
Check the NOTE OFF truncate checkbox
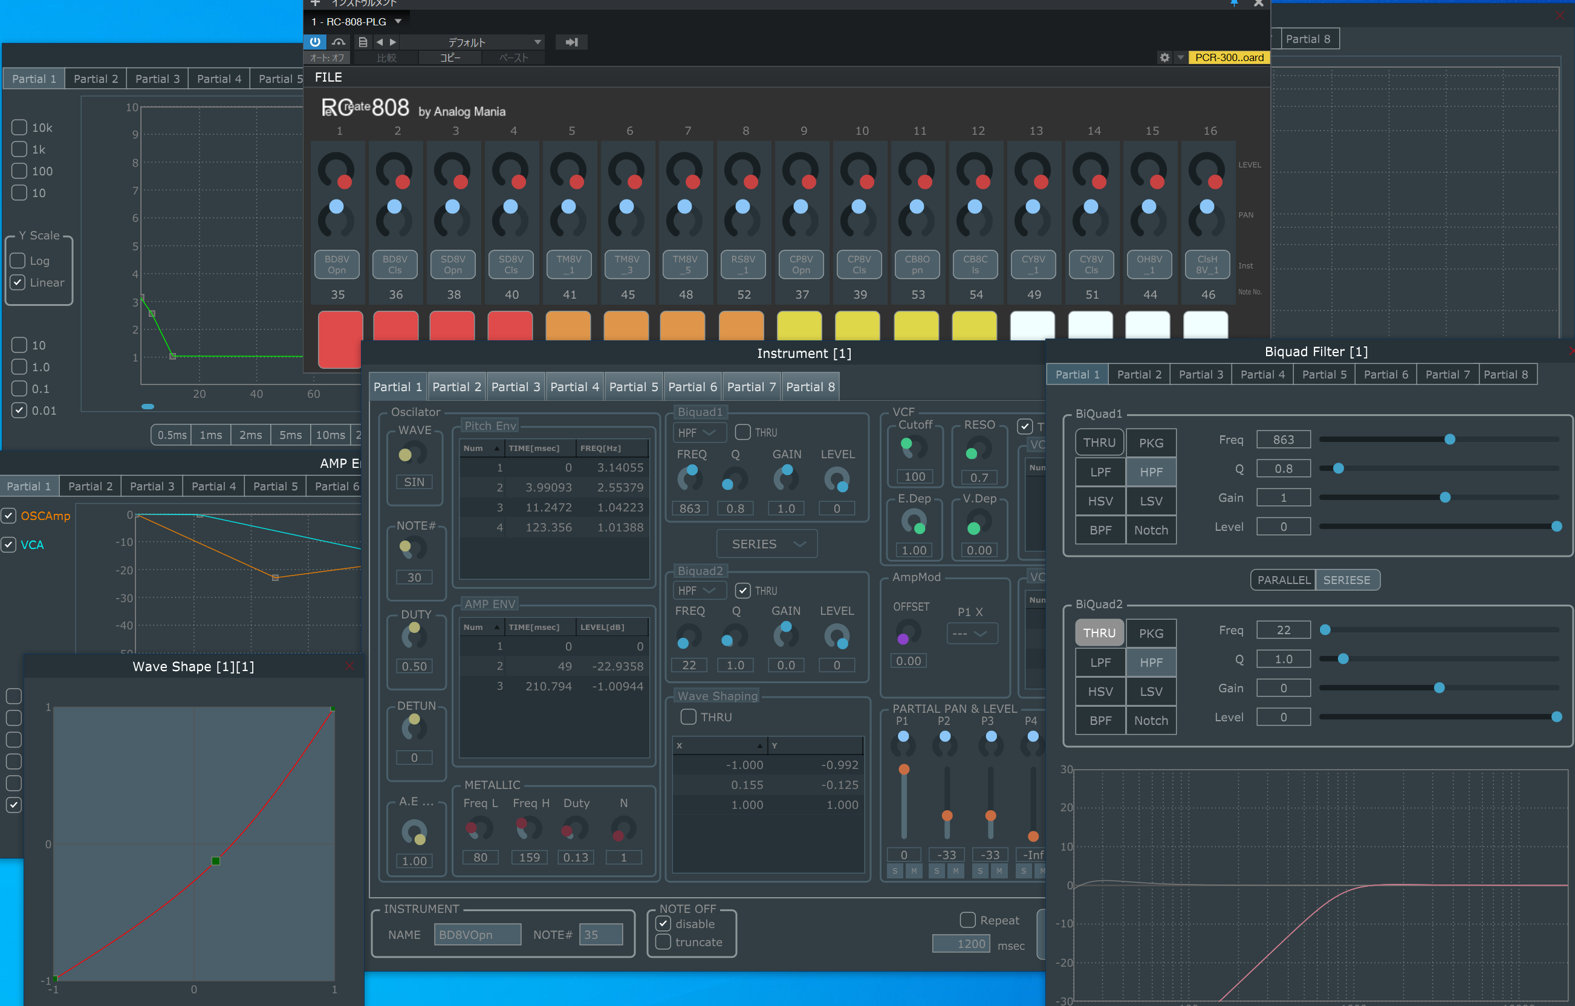663,942
